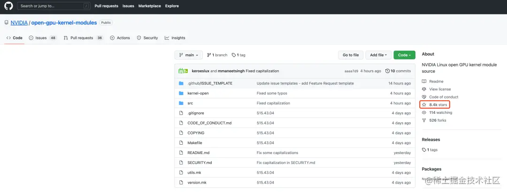Open commit 'Update issue templates - add Feature Request template'
The image size is (507, 192).
pos(305,83)
